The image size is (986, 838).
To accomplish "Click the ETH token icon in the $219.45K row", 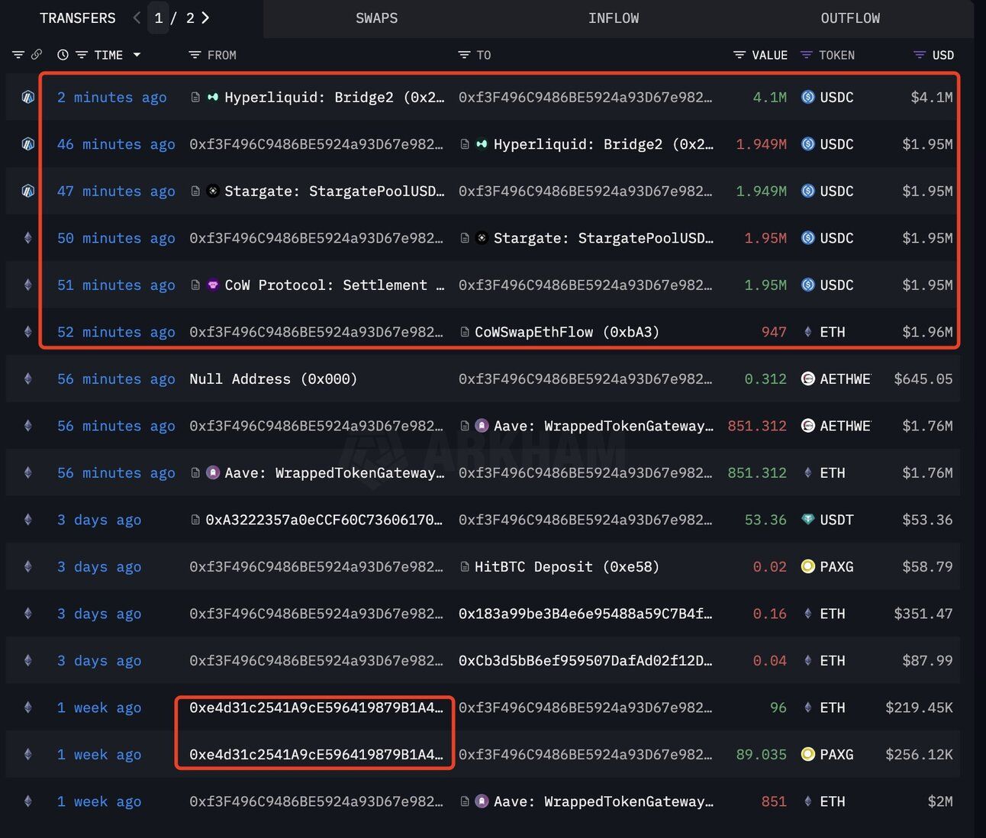I will pyautogui.click(x=807, y=707).
